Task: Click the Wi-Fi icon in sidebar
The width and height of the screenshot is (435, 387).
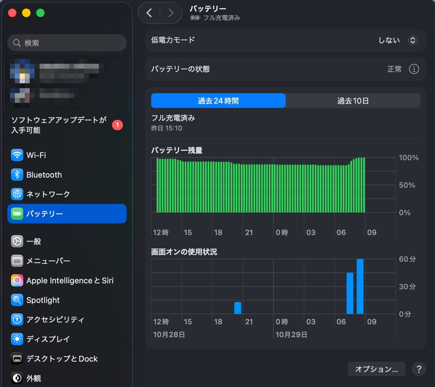Action: click(17, 155)
